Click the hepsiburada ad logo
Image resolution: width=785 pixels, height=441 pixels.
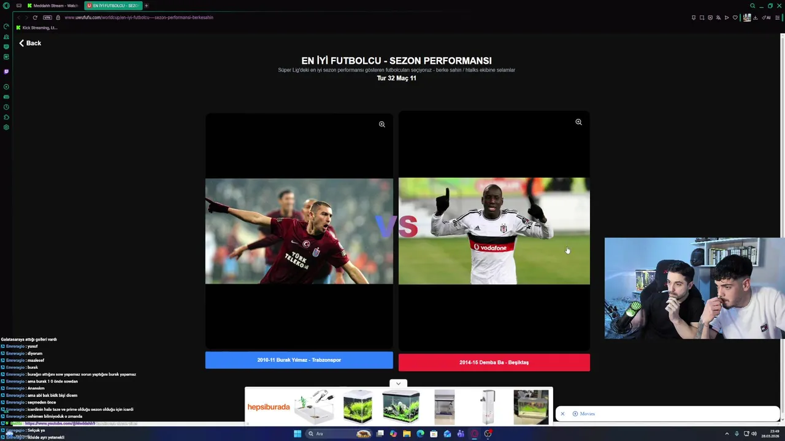point(269,407)
